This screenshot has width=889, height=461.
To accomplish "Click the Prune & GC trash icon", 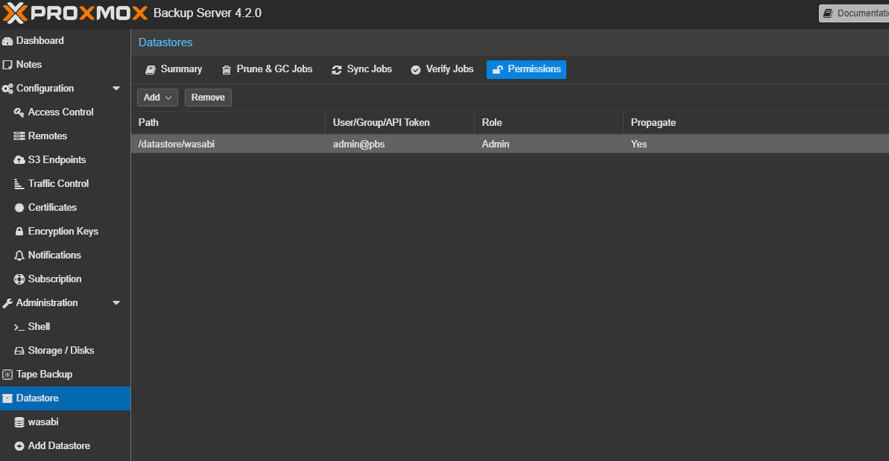I will (x=227, y=70).
